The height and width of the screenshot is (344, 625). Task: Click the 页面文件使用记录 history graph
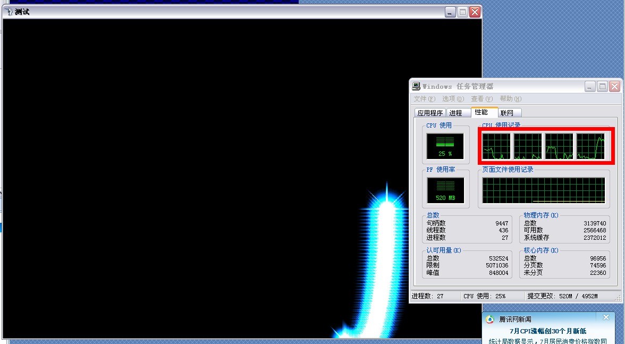pyautogui.click(x=544, y=190)
